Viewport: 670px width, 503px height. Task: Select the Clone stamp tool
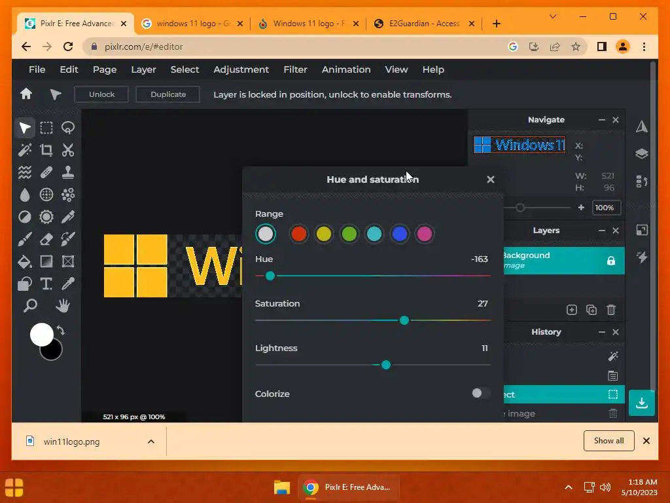tap(68, 172)
